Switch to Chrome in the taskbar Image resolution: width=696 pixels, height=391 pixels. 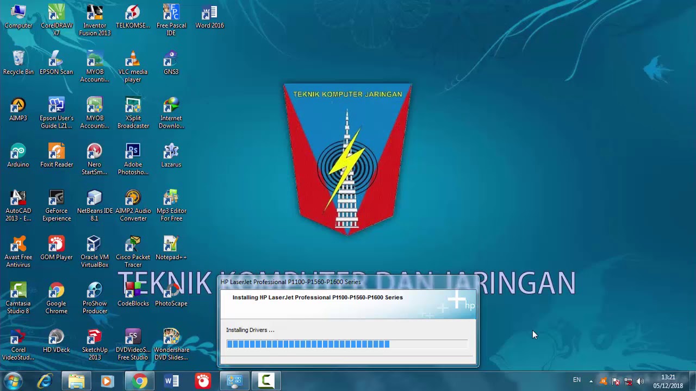[140, 381]
